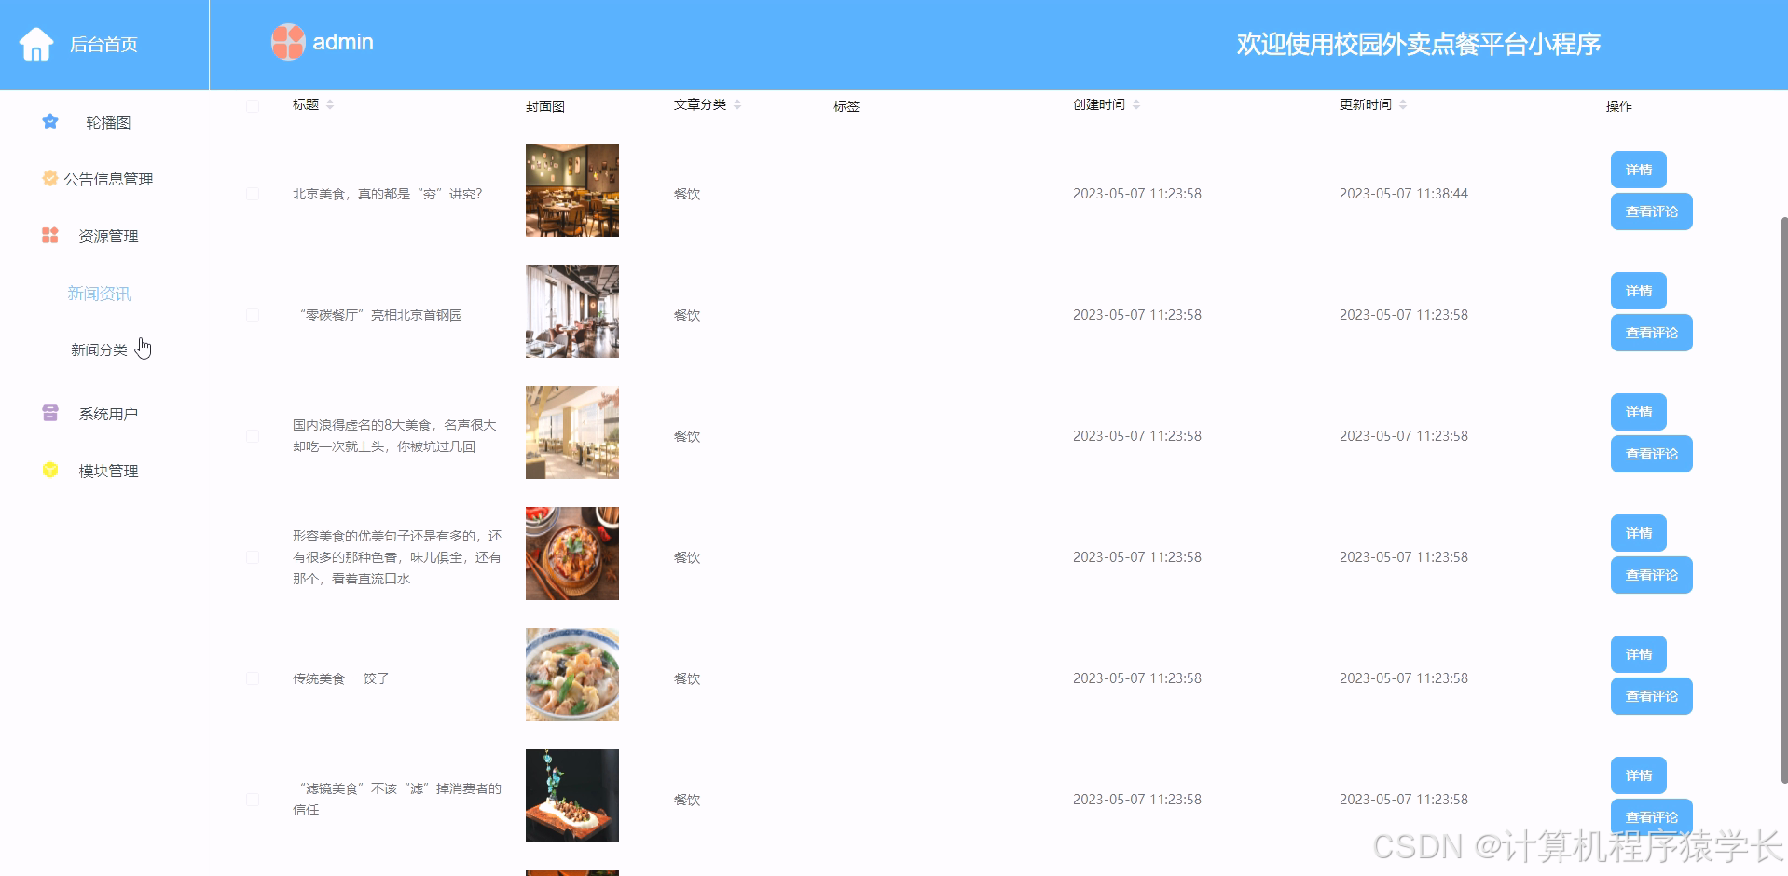Click the blue star icon beside 轮播图
1788x876 pixels.
click(x=50, y=121)
